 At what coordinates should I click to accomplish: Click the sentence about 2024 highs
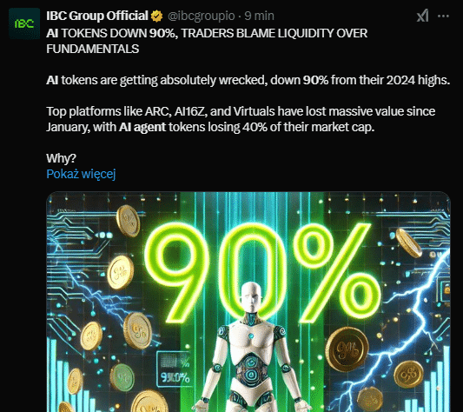point(248,80)
